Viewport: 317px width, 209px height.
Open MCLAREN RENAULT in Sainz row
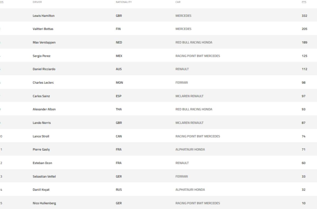click(x=189, y=96)
